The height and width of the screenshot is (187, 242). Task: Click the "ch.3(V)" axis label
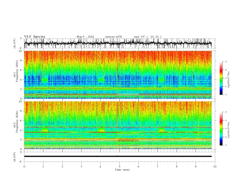(x=15, y=157)
